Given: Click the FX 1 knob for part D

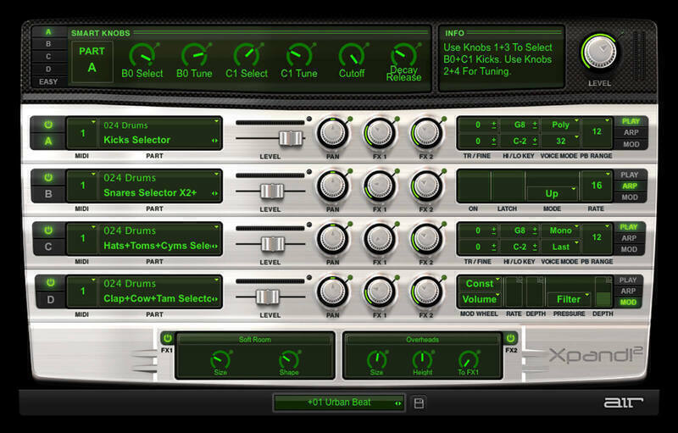Looking at the screenshot, I should click(x=380, y=291).
